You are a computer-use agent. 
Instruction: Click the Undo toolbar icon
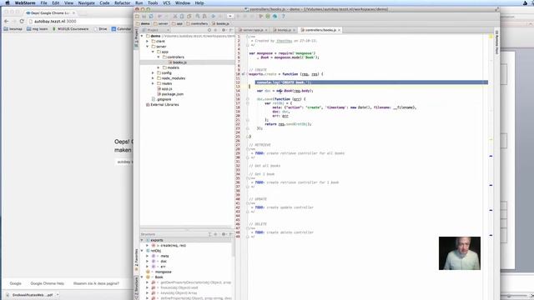(x=159, y=17)
